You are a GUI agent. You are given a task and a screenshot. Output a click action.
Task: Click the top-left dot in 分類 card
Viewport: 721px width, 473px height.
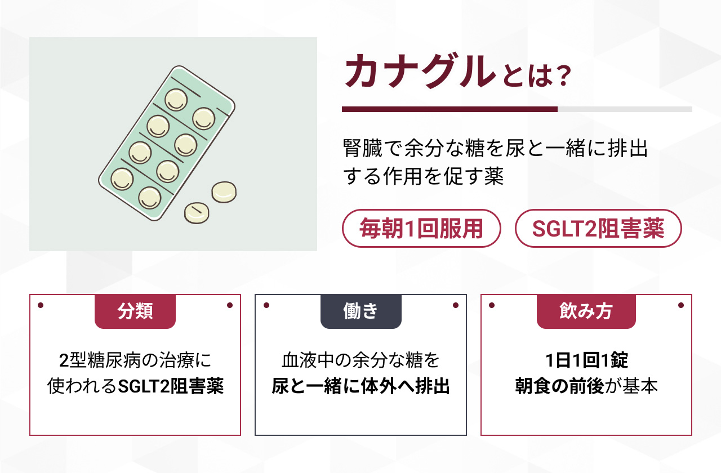point(41,305)
